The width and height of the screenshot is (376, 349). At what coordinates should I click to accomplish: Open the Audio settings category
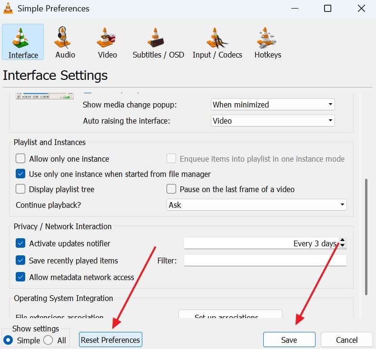tap(65, 42)
